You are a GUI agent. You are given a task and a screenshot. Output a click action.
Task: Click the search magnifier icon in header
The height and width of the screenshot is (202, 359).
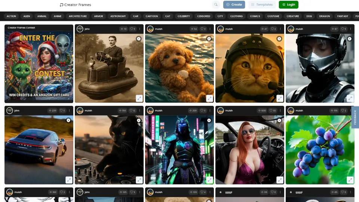pyautogui.click(x=216, y=5)
